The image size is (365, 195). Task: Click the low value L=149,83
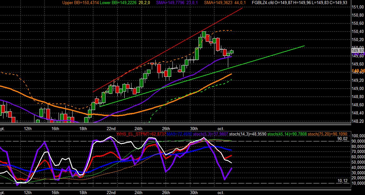click(320, 3)
